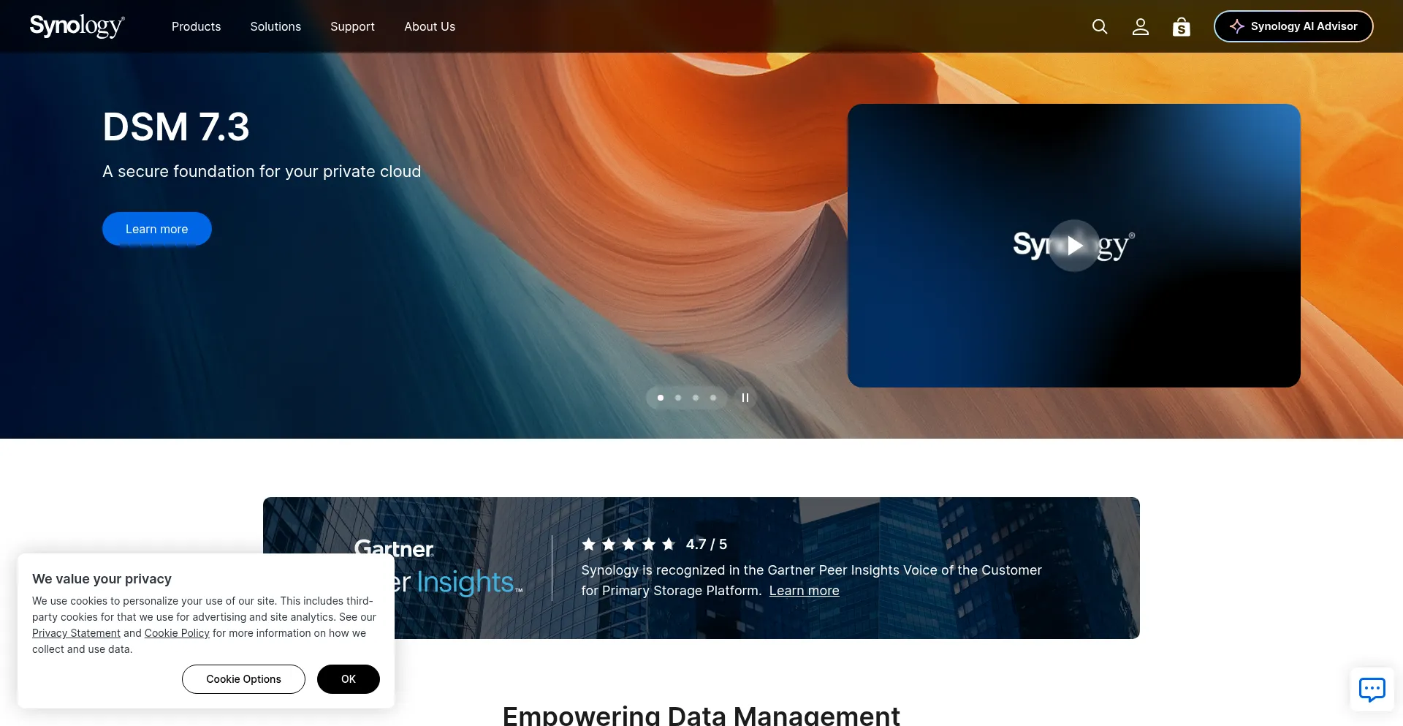Open Cookie Options in privacy notice
The width and height of the screenshot is (1403, 726).
243,679
